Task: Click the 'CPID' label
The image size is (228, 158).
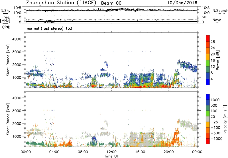Action: coord(6,27)
